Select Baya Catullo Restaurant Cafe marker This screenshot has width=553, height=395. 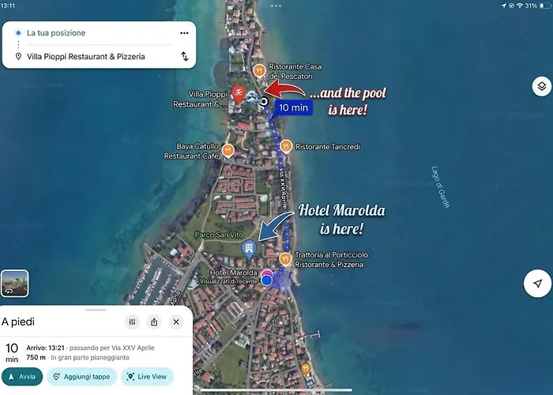[x=228, y=151]
